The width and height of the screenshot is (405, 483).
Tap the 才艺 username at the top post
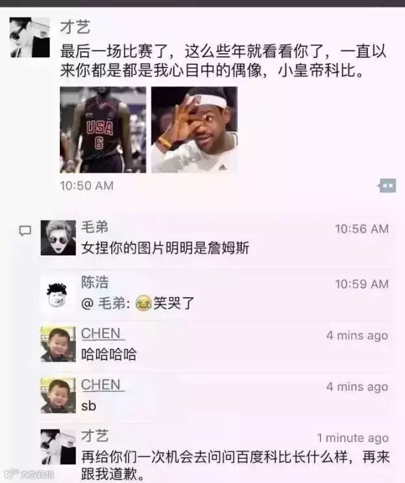(75, 27)
